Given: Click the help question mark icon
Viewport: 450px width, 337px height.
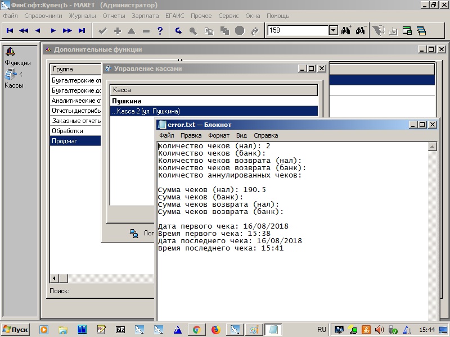Looking at the screenshot, I should [x=160, y=30].
